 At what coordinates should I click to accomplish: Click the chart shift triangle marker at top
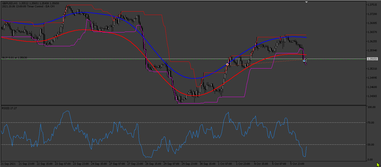click(306, 2)
